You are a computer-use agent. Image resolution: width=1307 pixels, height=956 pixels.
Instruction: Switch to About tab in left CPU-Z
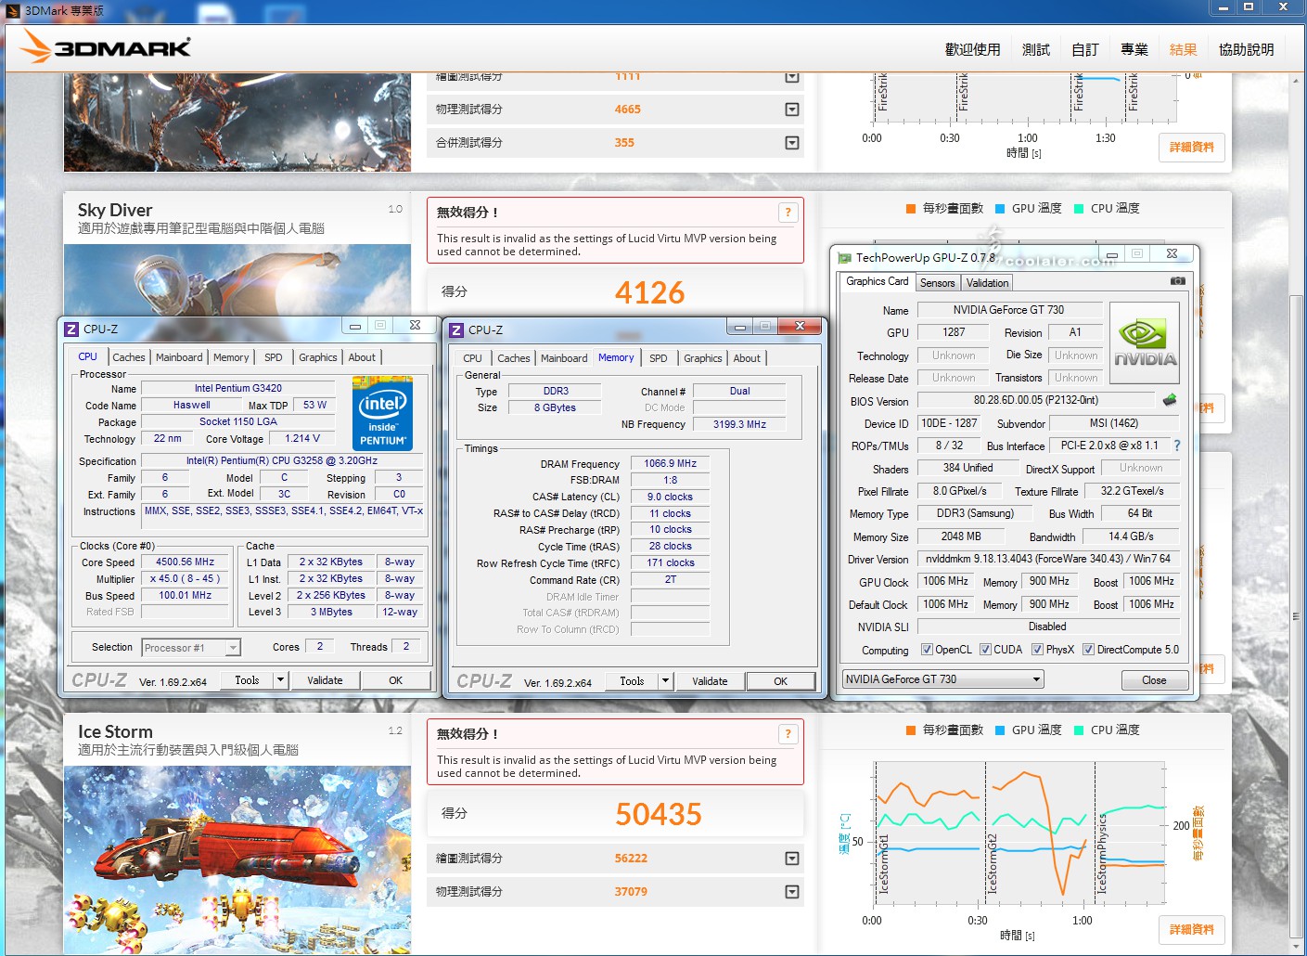click(x=362, y=357)
